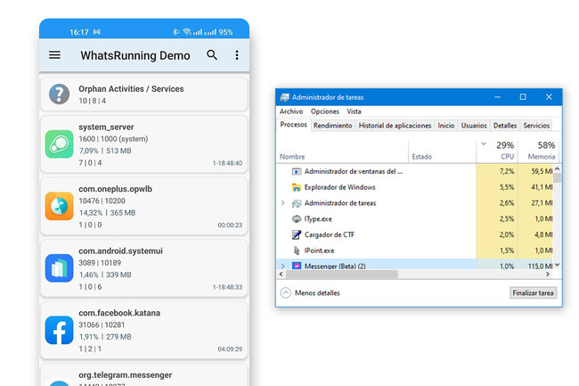Open the Vista menu
Screen dimensions: 579x386
coord(354,111)
